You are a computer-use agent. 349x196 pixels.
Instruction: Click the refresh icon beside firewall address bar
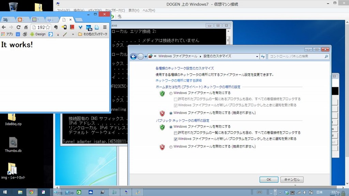(263, 57)
